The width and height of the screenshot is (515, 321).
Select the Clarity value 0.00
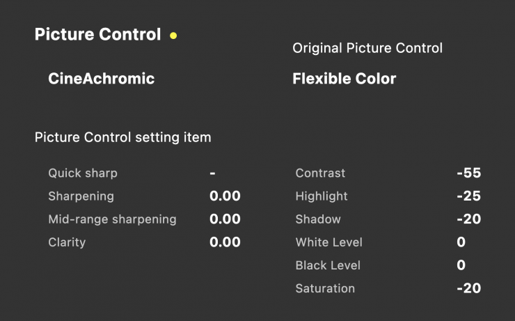click(225, 242)
